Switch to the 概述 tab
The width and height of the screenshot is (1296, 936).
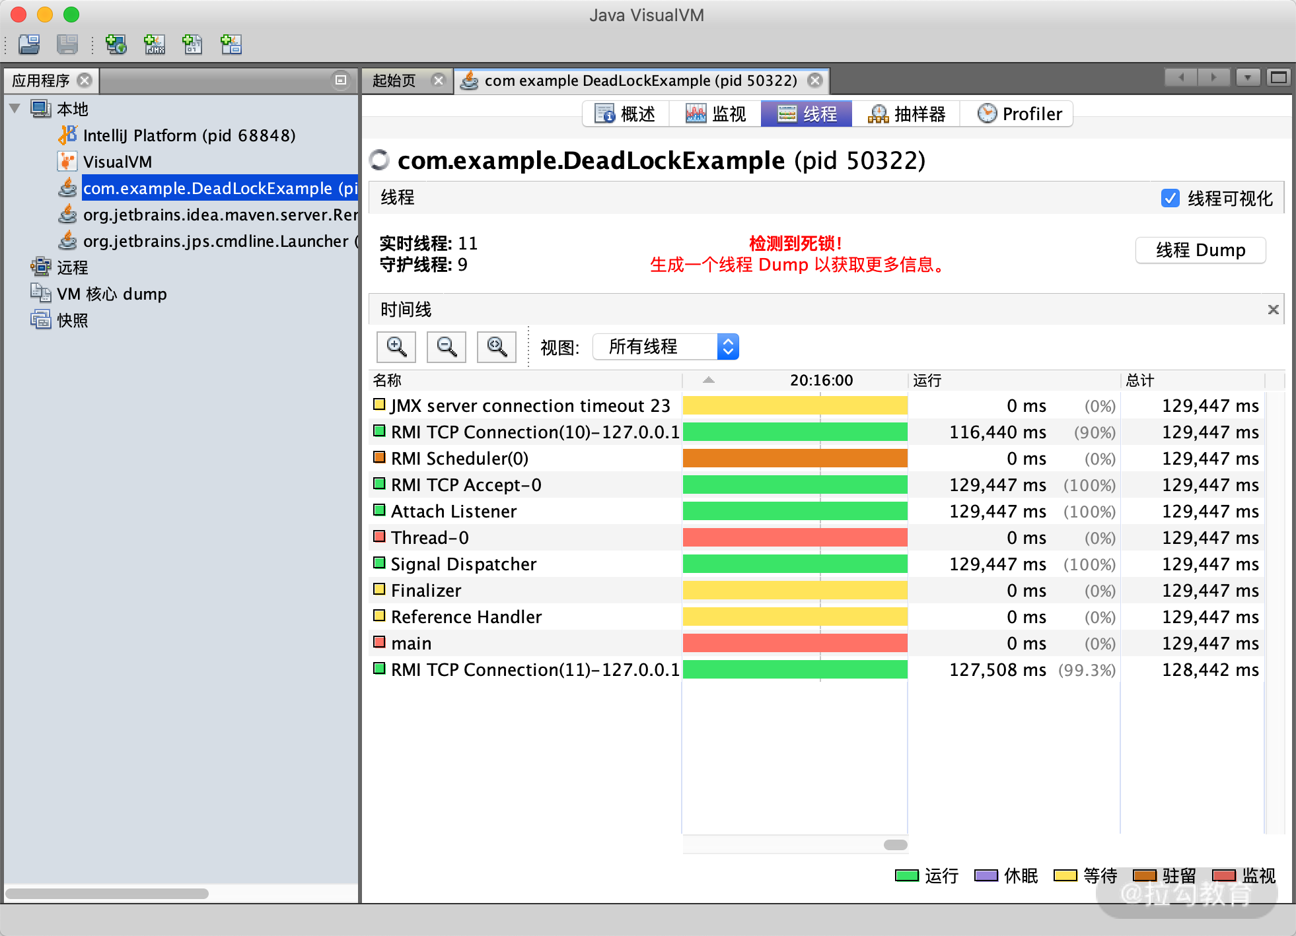626,114
